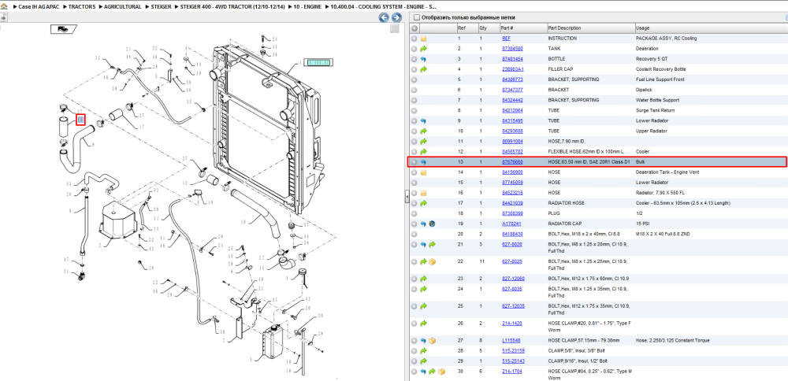788x381 pixels.
Task: Open the note icon on INSTRUCTION row
Action: coord(423,39)
